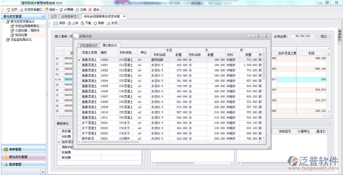Collapse the 责任成本预算合计 tree node
Image resolution: width=343 pixels, height=175 pixels.
[4, 21]
